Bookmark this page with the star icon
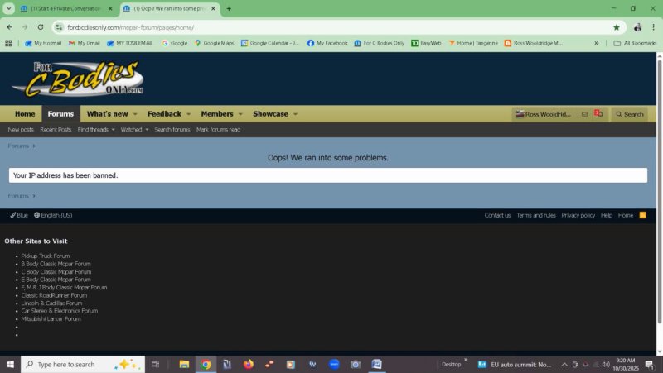The width and height of the screenshot is (663, 373). tap(616, 26)
